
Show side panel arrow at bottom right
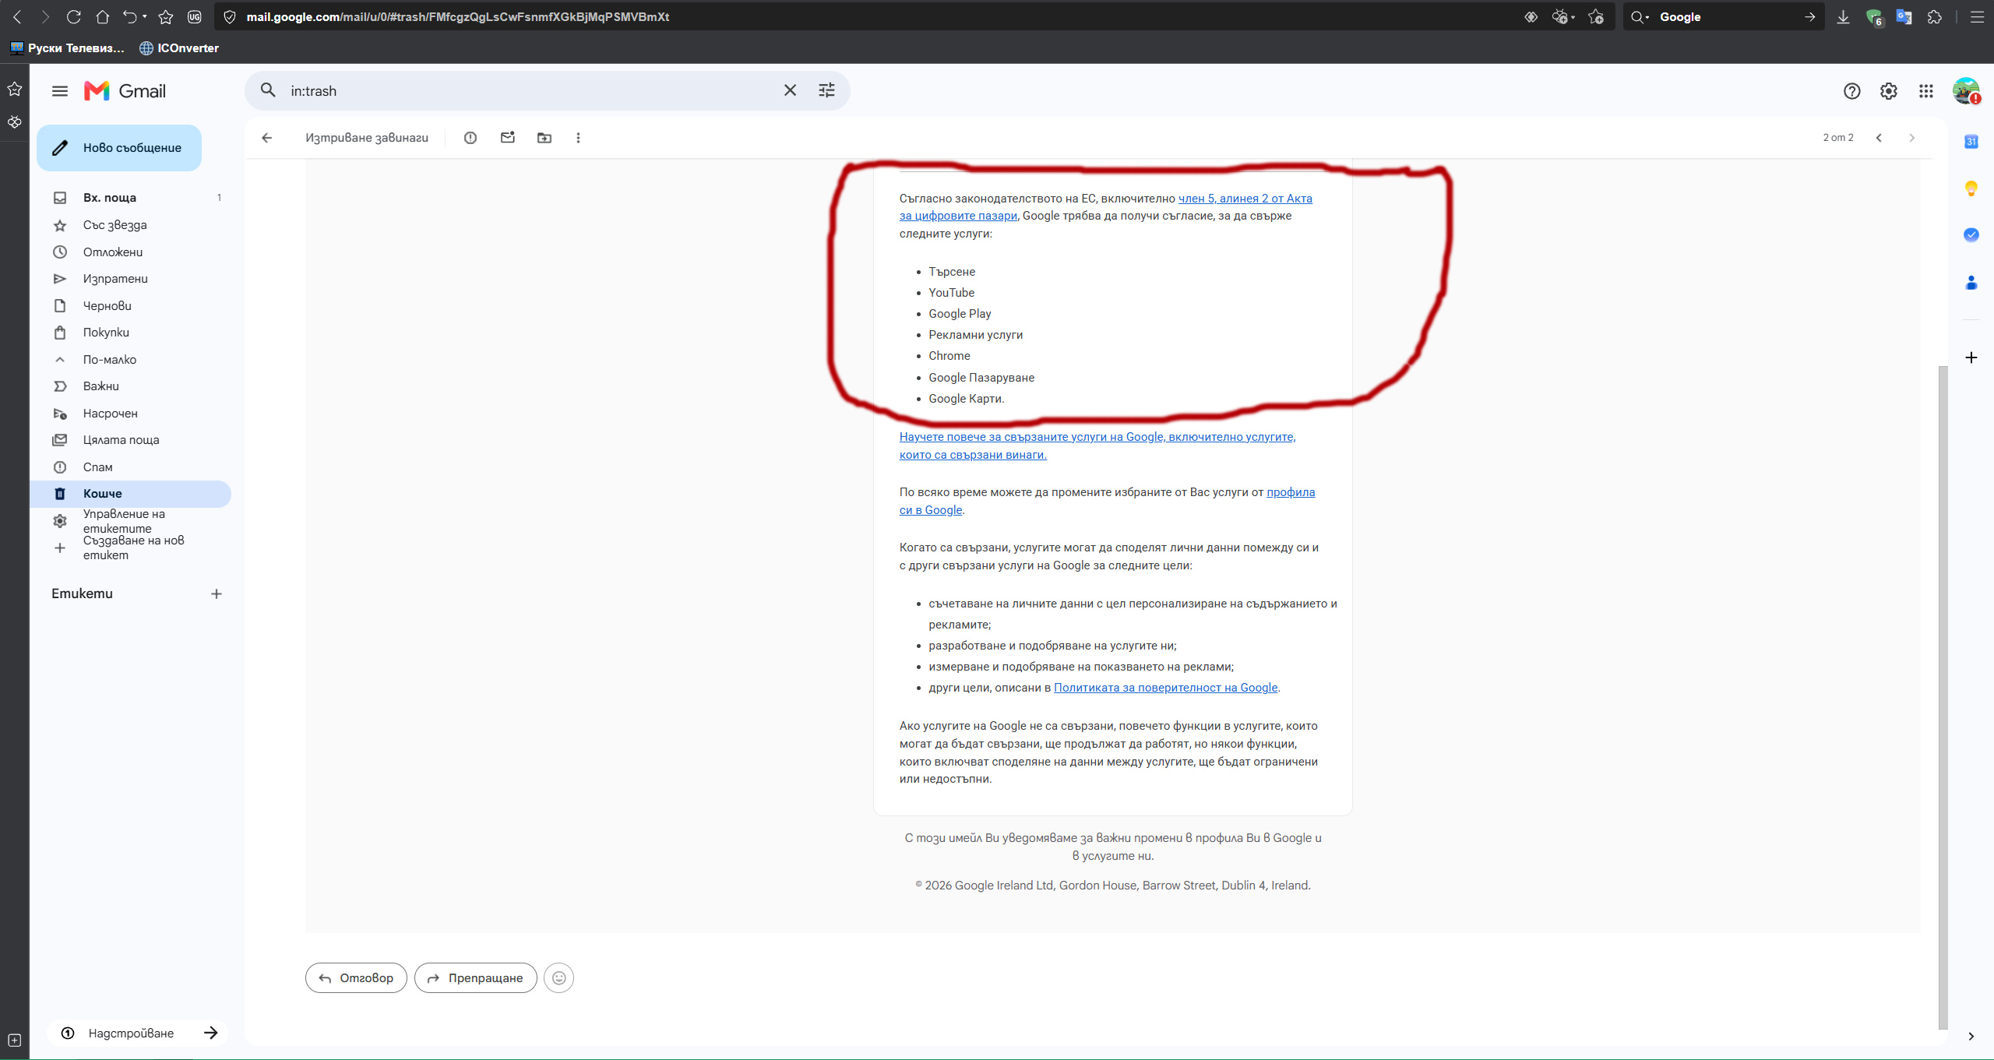1971,1037
